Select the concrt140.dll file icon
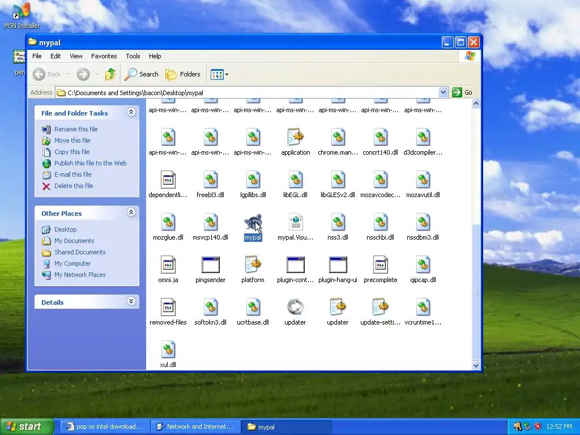 [380, 138]
